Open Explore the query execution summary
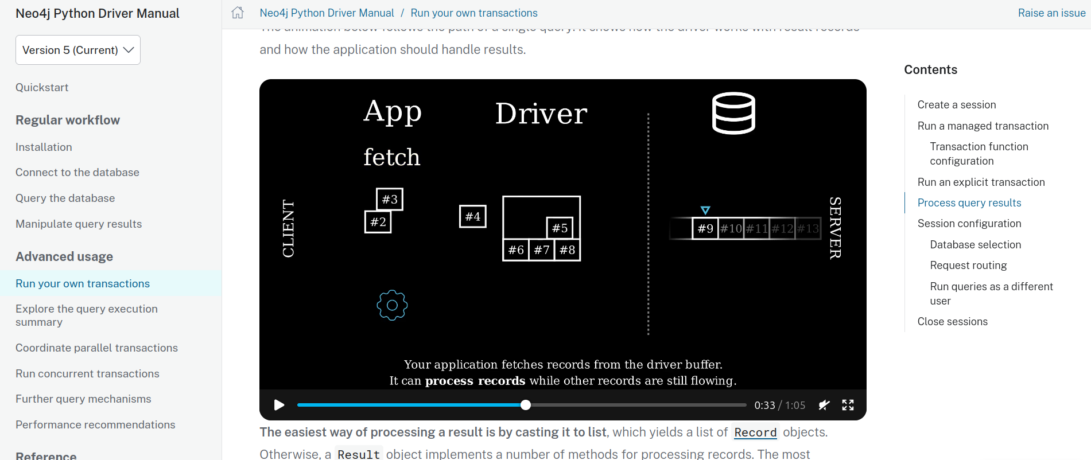1091x460 pixels. pyautogui.click(x=87, y=315)
